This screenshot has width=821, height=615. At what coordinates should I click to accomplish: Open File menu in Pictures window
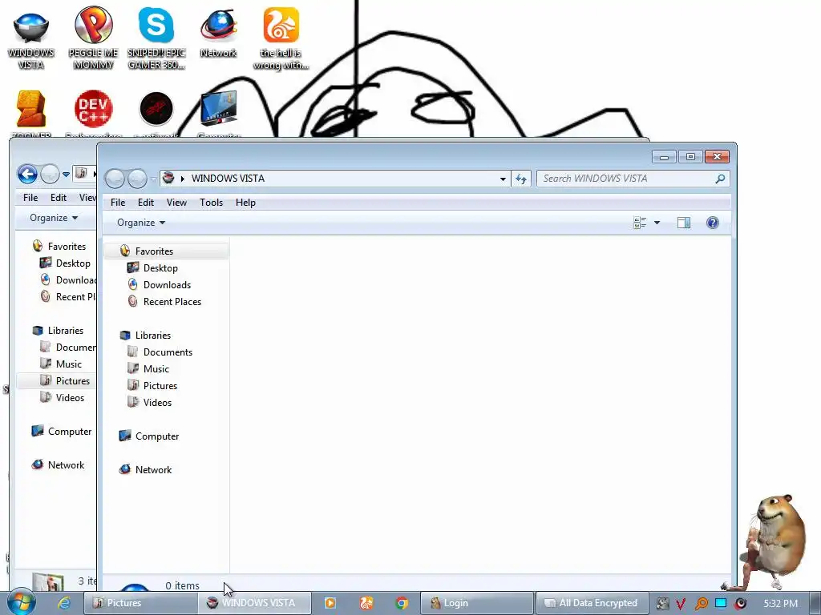coord(30,198)
